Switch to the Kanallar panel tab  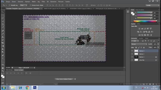[x=141, y=38]
